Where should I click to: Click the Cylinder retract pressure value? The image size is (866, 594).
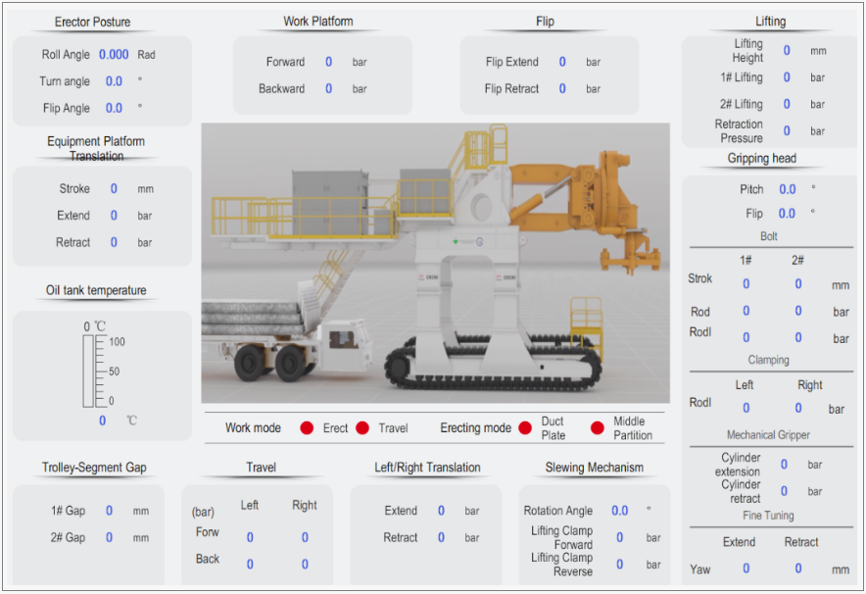coord(784,491)
